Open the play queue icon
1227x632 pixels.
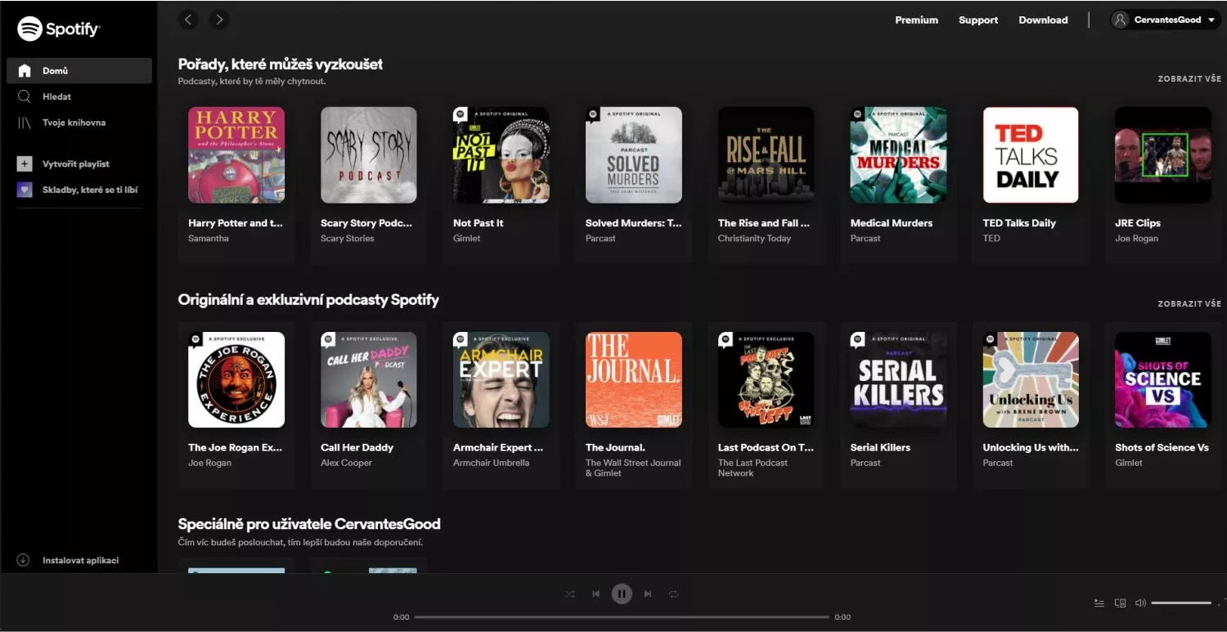tap(1099, 603)
